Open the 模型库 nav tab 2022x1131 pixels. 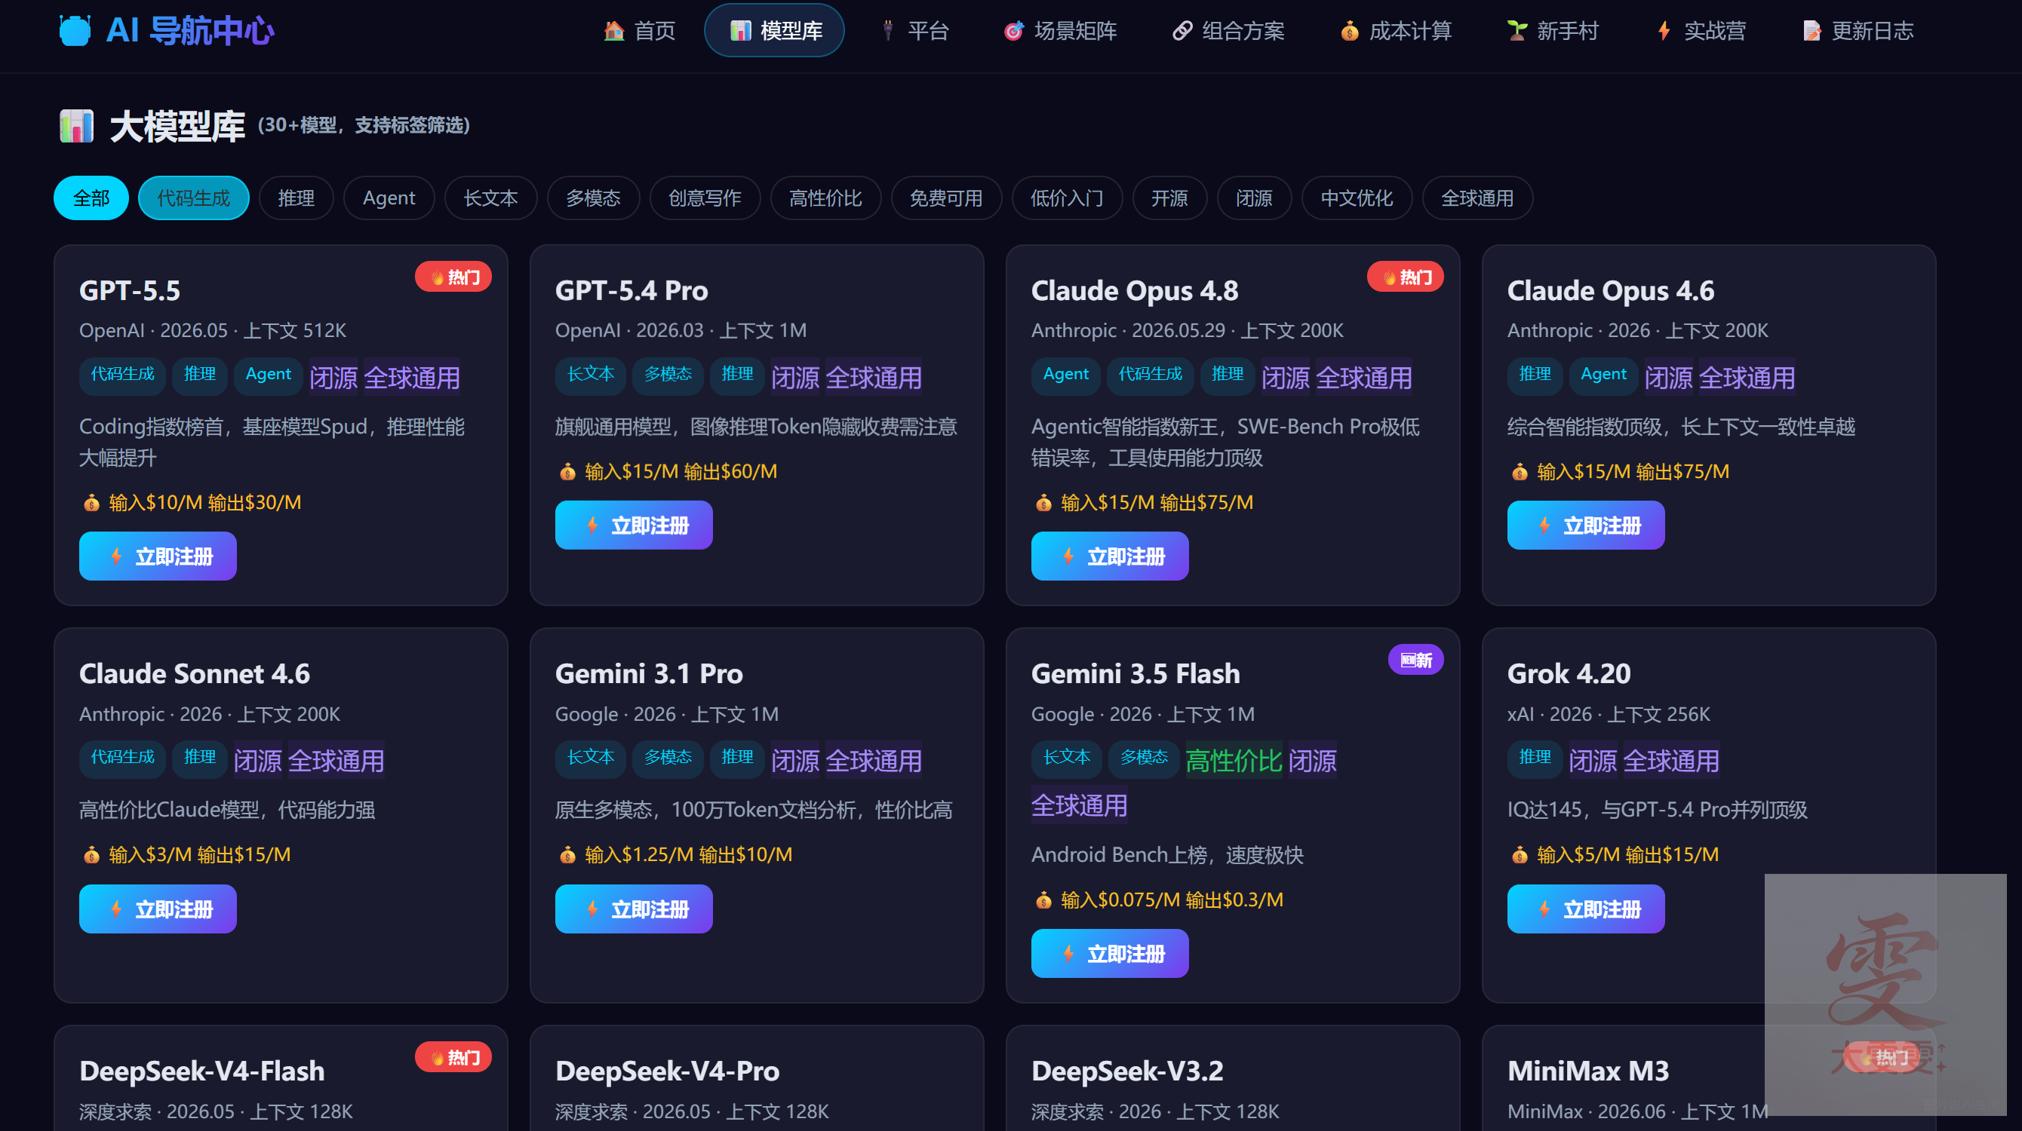774,31
